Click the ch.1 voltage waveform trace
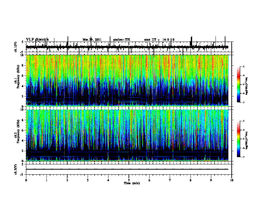 coord(127,47)
